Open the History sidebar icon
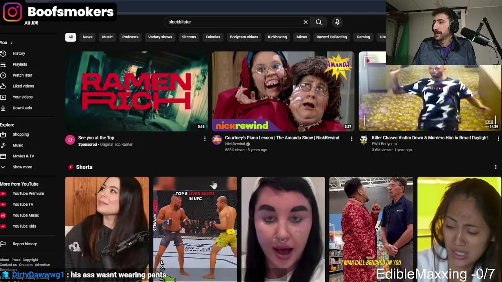 tap(3, 53)
